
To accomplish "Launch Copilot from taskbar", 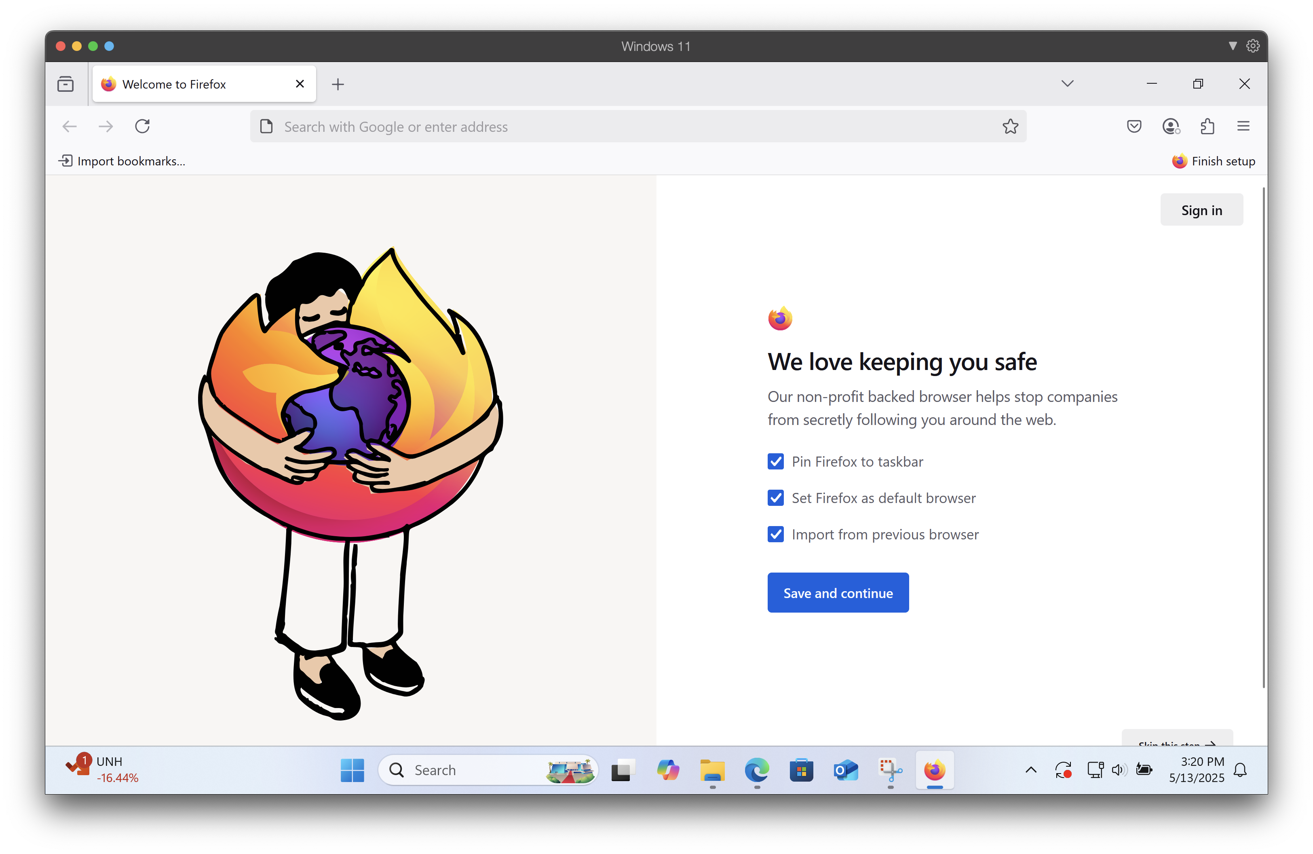I will tap(667, 769).
